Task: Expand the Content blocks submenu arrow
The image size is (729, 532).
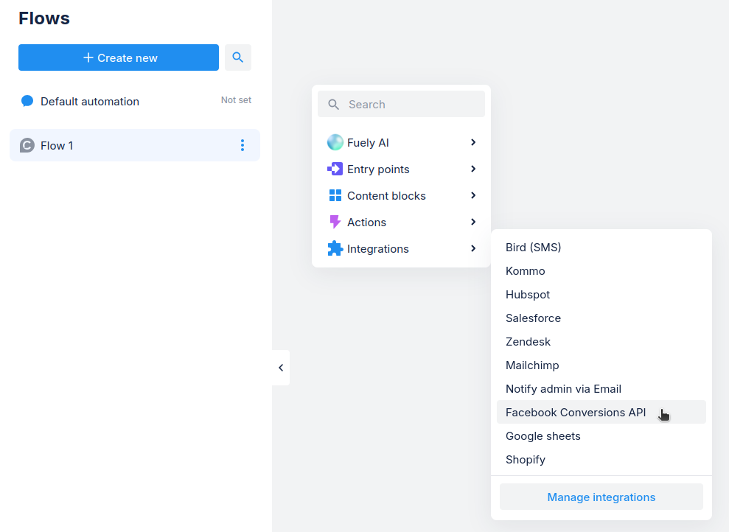Action: [473, 195]
